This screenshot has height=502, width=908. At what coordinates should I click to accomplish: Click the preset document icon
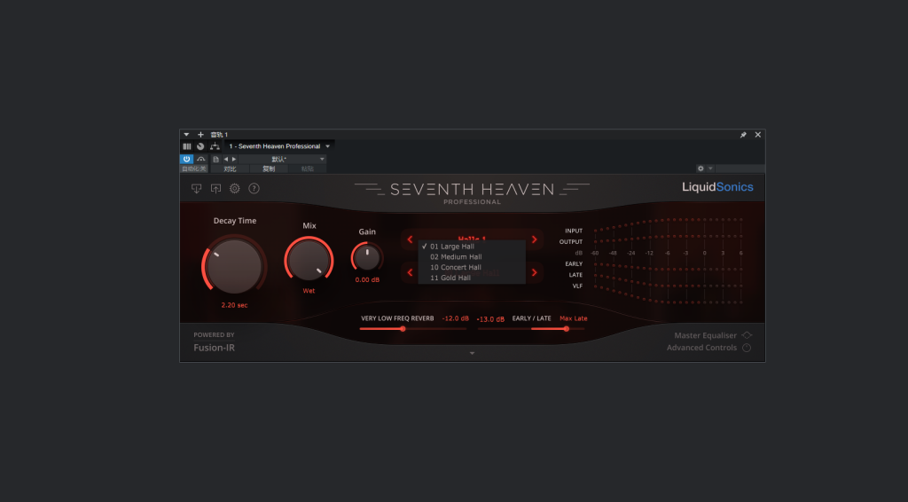(x=216, y=160)
